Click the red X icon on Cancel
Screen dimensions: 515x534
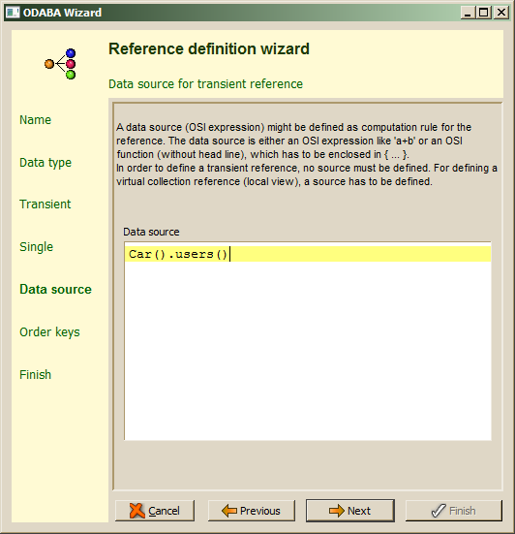(x=137, y=511)
